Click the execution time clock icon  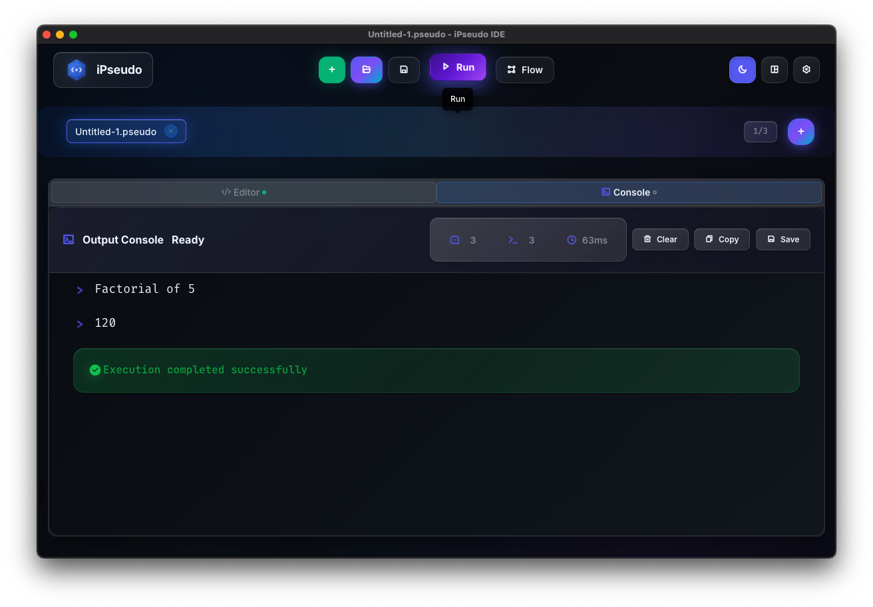572,240
